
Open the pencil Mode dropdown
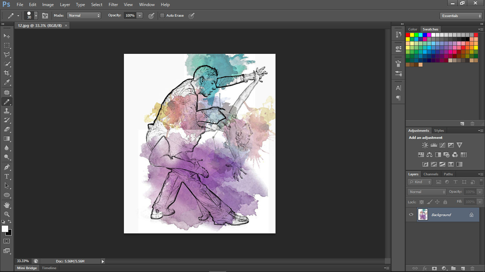coord(84,16)
